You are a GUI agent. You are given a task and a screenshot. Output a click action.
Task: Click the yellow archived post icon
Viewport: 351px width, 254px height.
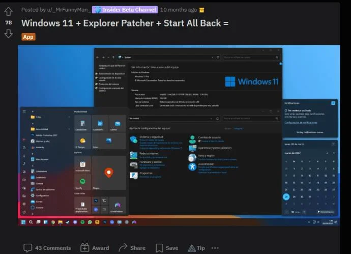tap(201, 10)
